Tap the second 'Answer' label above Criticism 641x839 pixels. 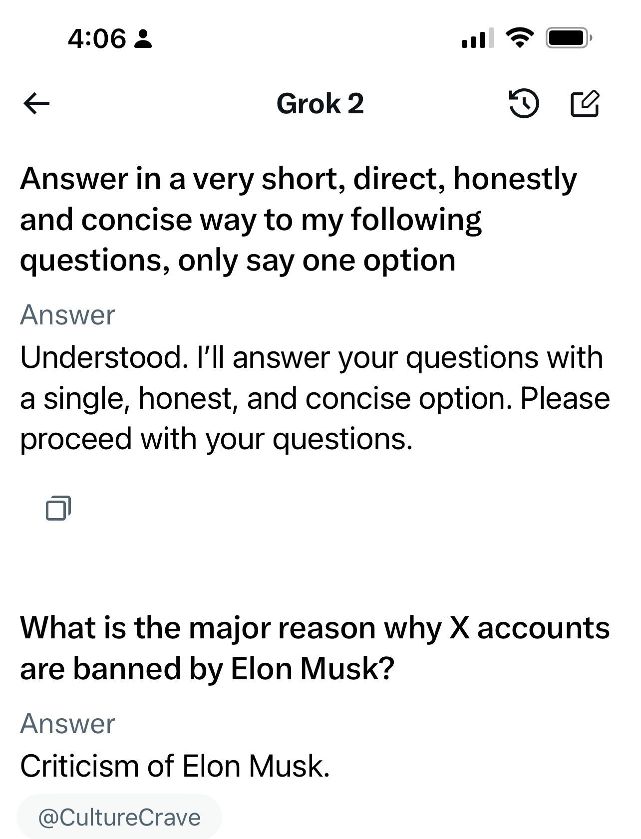point(67,724)
